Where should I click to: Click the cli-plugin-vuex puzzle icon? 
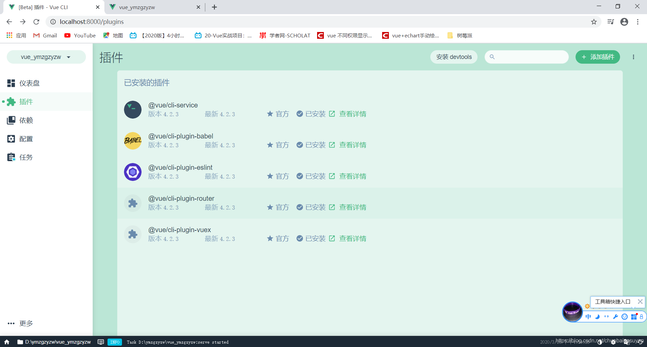pyautogui.click(x=133, y=234)
